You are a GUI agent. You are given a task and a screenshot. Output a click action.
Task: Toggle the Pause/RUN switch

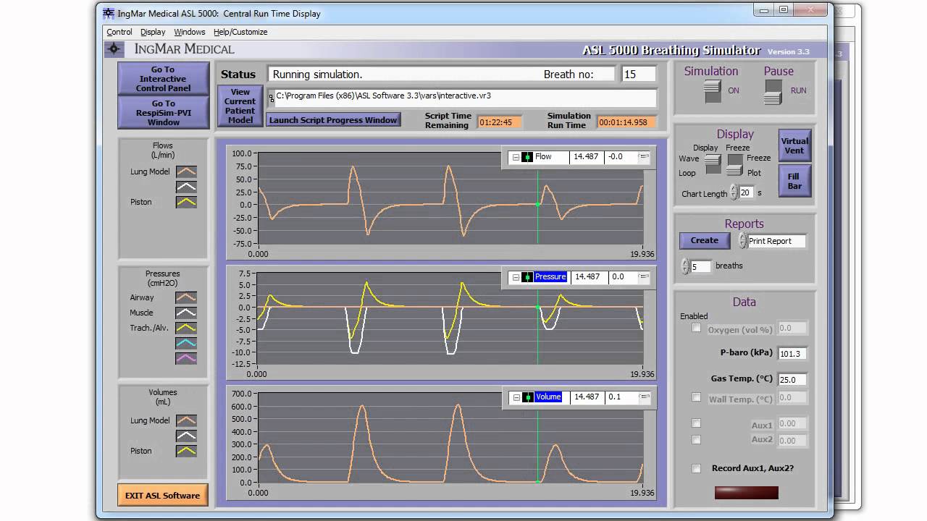point(773,92)
